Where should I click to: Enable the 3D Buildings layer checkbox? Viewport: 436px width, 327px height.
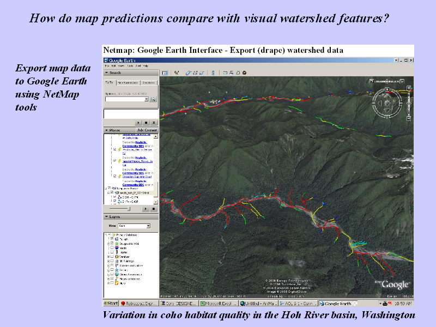pos(112,261)
